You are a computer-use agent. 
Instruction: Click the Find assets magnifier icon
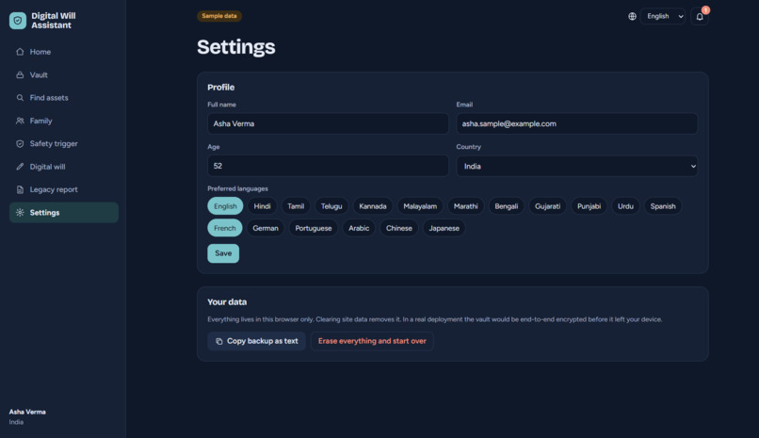click(x=20, y=98)
